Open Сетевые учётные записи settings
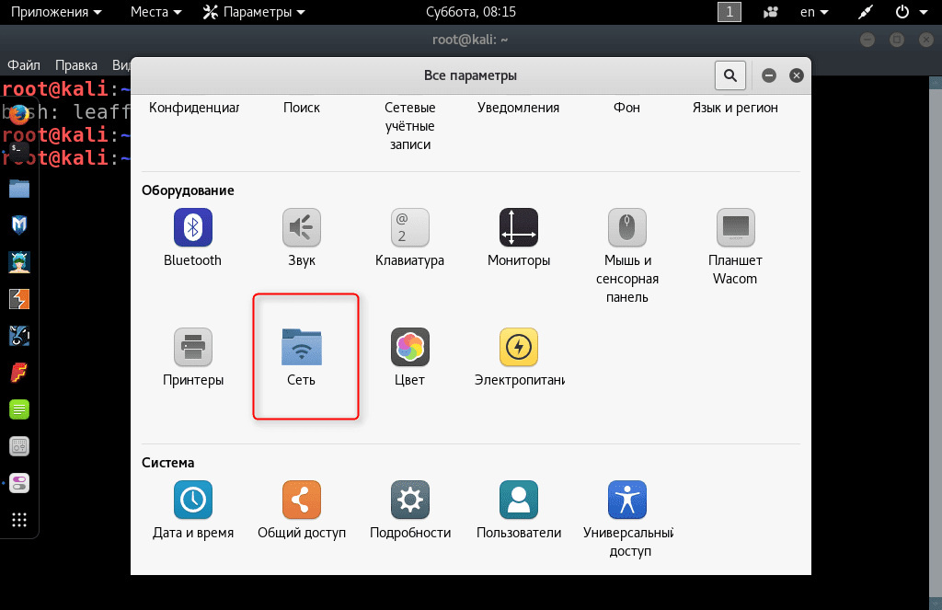This screenshot has height=610, width=942. [x=409, y=126]
